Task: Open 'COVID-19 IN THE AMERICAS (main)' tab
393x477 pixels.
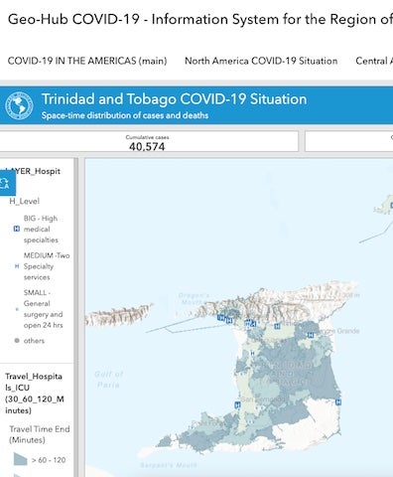Action: pyautogui.click(x=87, y=61)
